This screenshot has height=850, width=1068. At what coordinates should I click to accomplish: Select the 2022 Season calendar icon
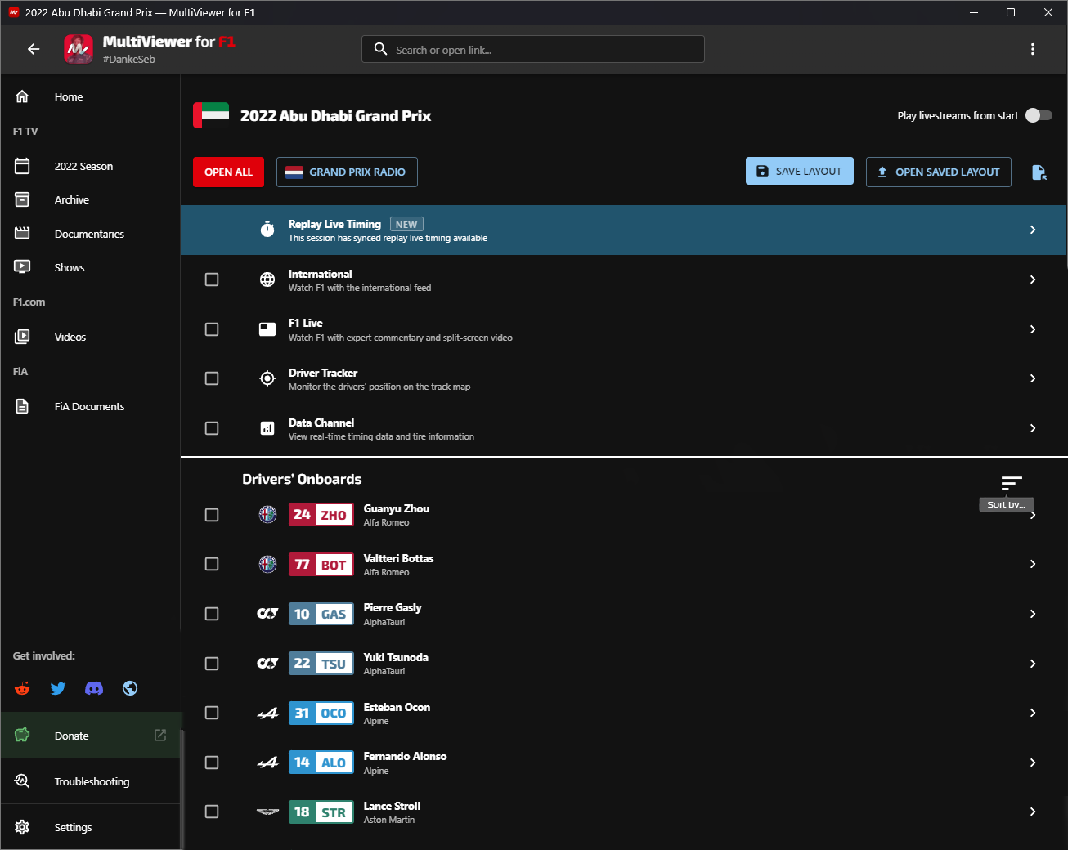22,166
